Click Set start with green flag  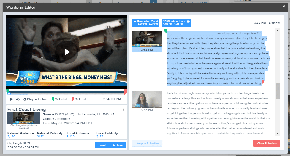point(60,99)
